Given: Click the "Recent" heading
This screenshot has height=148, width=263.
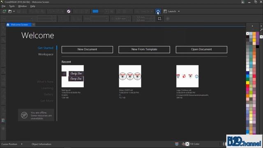Looking at the screenshot, I should [66, 62].
